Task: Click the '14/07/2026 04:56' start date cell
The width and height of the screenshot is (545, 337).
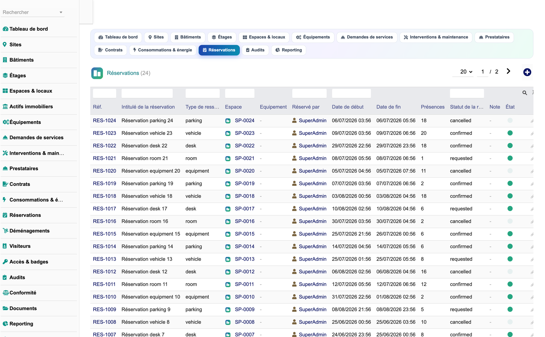Action: pyautogui.click(x=351, y=247)
